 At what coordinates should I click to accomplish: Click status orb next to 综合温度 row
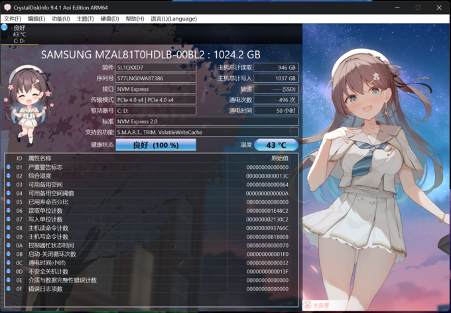click(9, 176)
